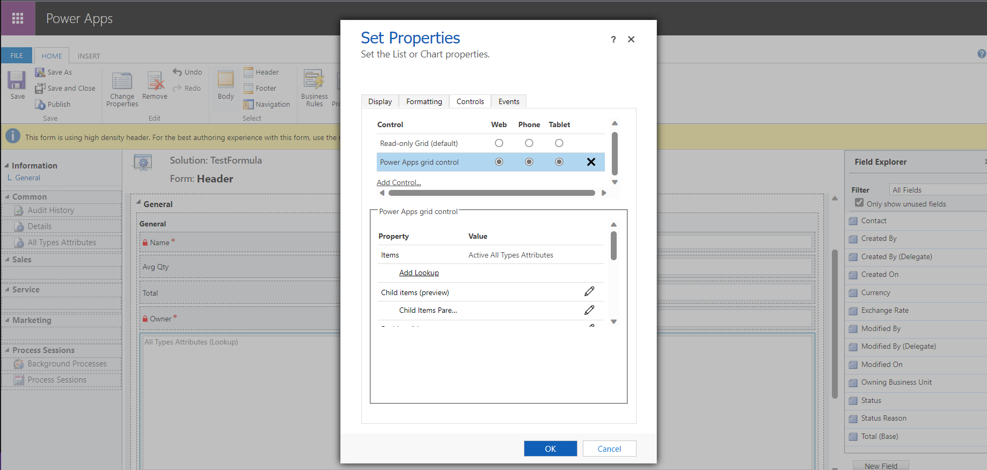Select Phone for Power Apps grid control
The image size is (987, 470).
(529, 162)
